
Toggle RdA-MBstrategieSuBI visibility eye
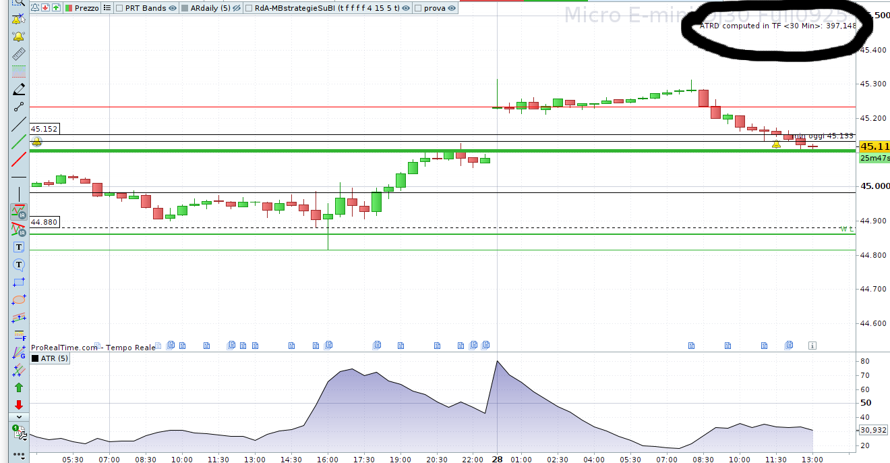(x=406, y=9)
